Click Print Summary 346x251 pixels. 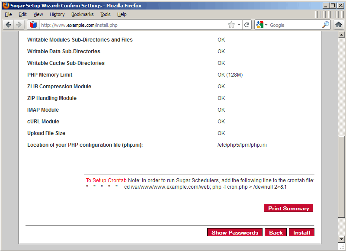click(x=288, y=208)
